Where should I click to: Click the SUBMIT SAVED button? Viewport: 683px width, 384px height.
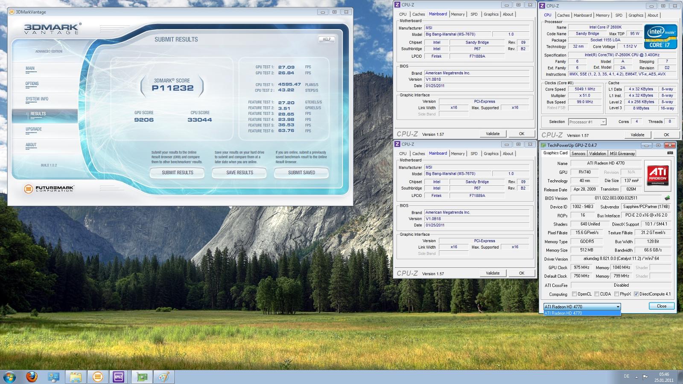click(301, 173)
